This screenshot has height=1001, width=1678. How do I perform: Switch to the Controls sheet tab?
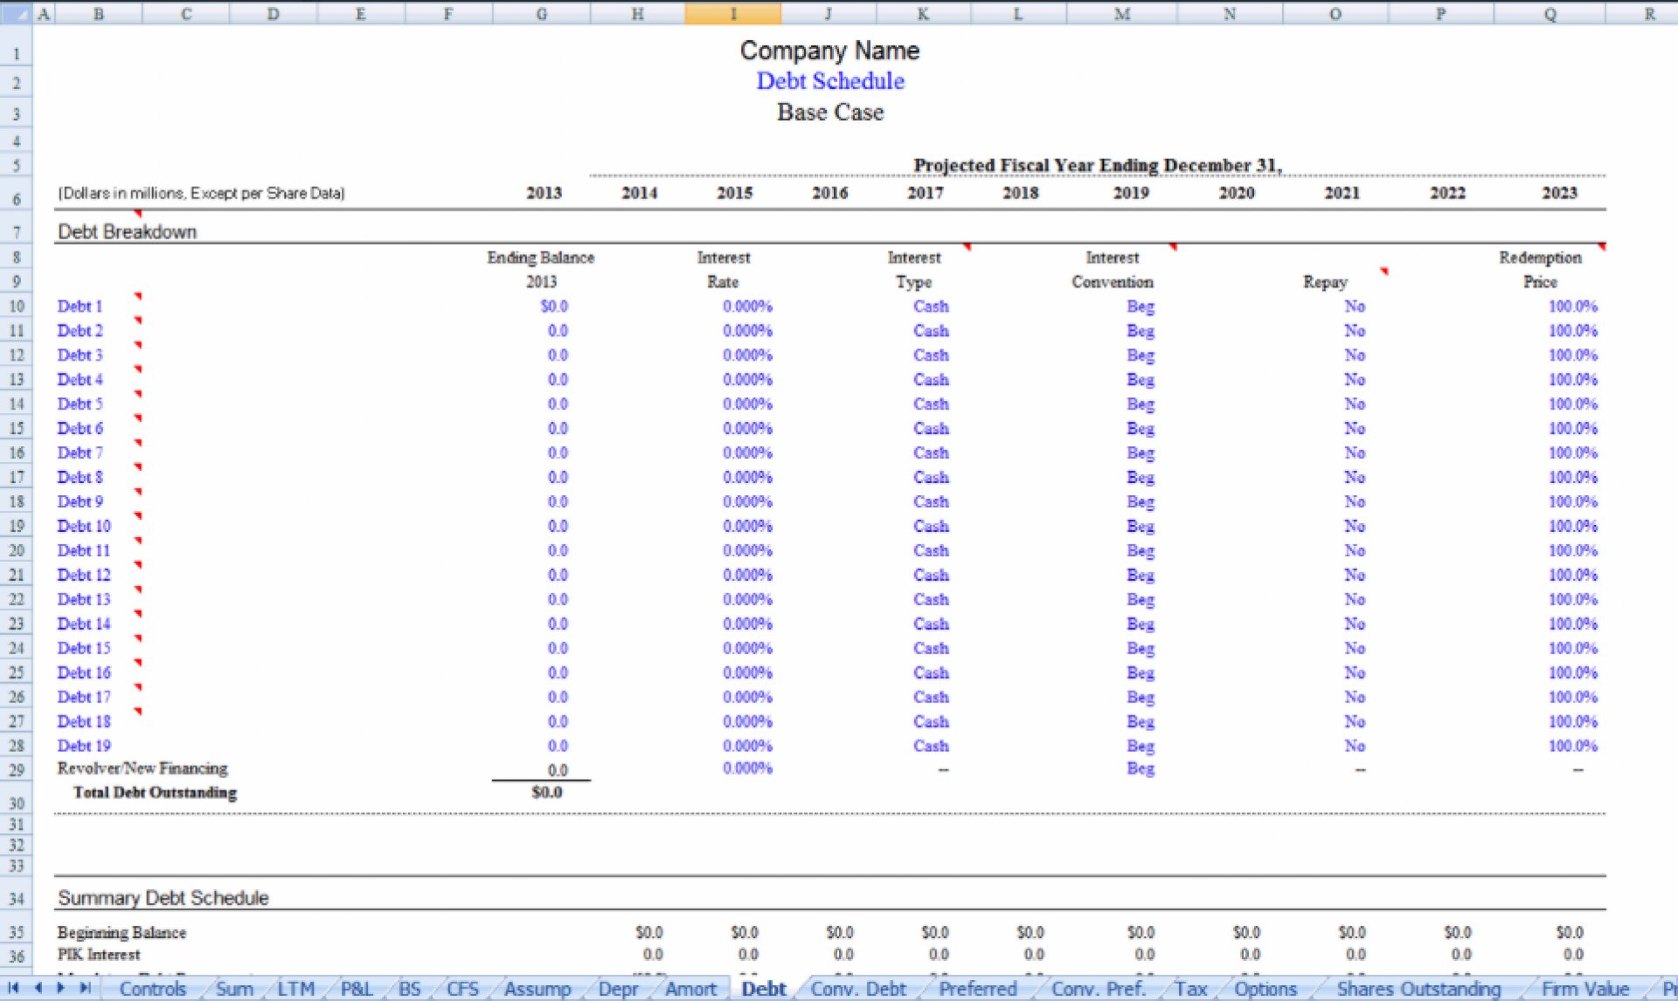152,989
